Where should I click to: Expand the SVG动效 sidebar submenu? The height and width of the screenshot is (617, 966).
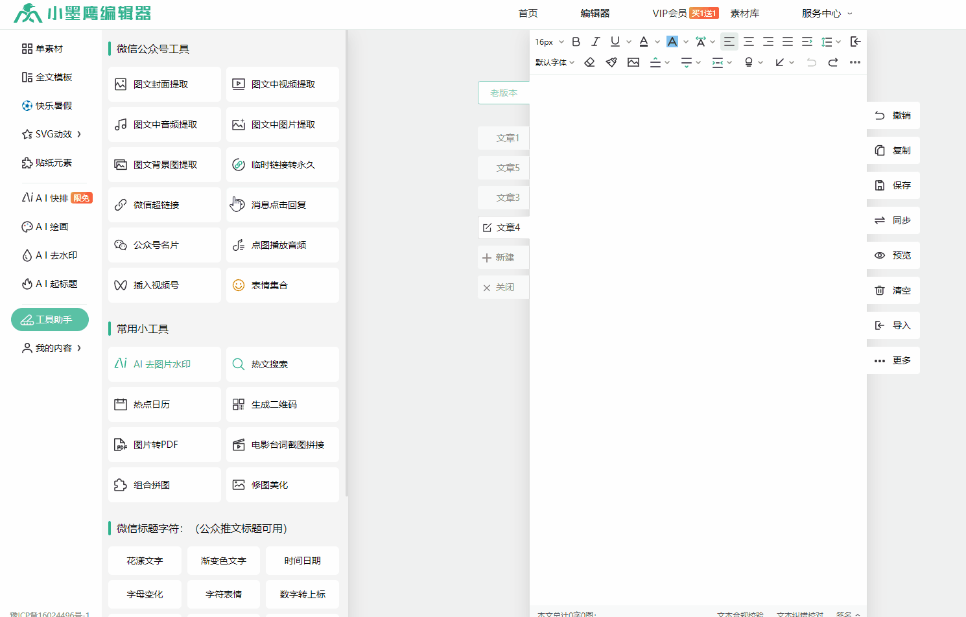point(79,134)
